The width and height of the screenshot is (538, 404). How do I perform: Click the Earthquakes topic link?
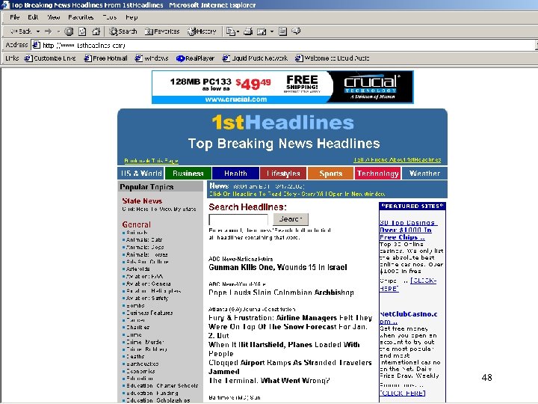(x=143, y=364)
